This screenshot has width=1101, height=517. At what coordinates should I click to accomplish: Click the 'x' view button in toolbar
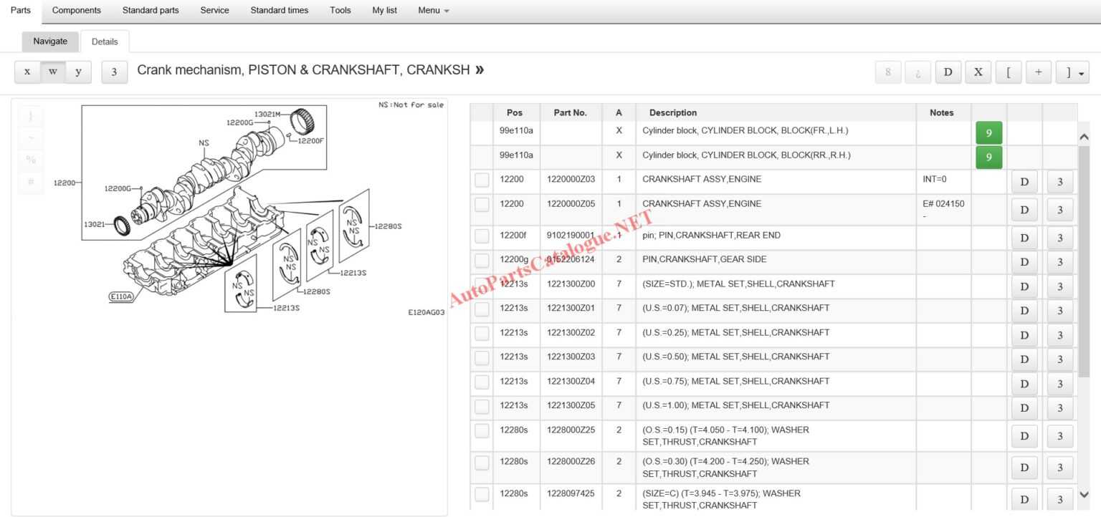(x=27, y=72)
